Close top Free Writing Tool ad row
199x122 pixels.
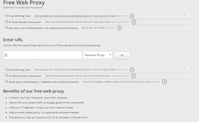[x=188, y=15]
